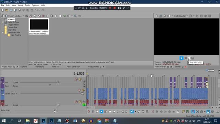Create a new project with the New icon
This screenshot has width=220, height=124.
2,10
